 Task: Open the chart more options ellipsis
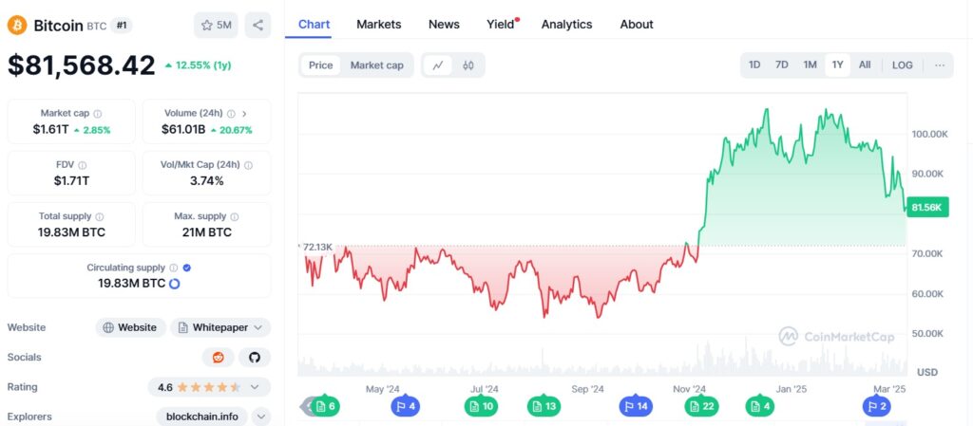point(939,65)
